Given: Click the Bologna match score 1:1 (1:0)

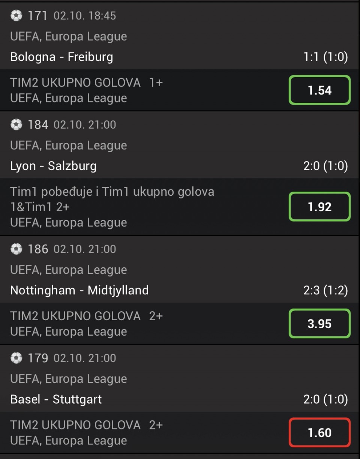Looking at the screenshot, I should click(x=325, y=57).
